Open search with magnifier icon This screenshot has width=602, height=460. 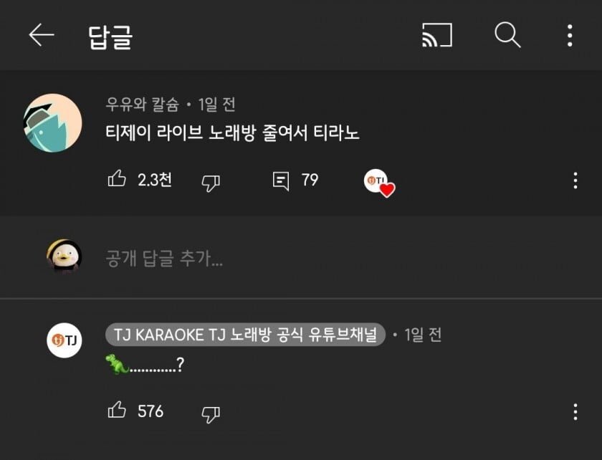(507, 35)
